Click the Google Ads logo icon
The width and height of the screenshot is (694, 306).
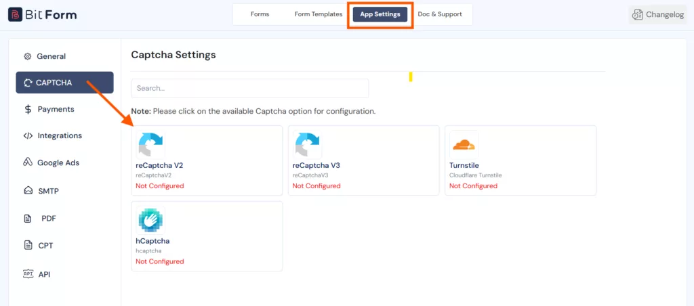[27, 162]
